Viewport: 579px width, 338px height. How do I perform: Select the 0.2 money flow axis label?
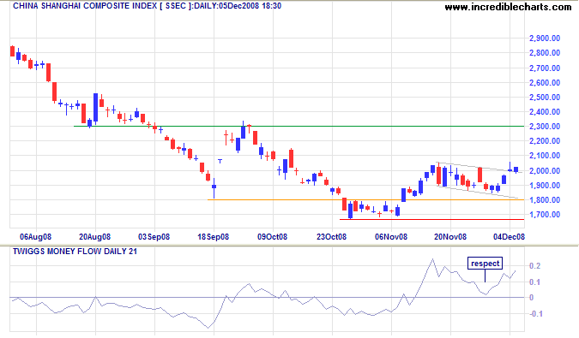click(534, 266)
